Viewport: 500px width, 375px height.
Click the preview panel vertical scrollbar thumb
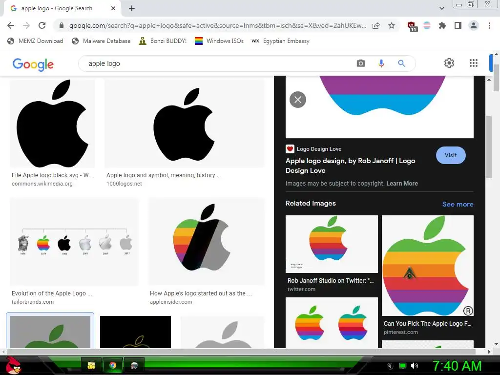point(489,146)
